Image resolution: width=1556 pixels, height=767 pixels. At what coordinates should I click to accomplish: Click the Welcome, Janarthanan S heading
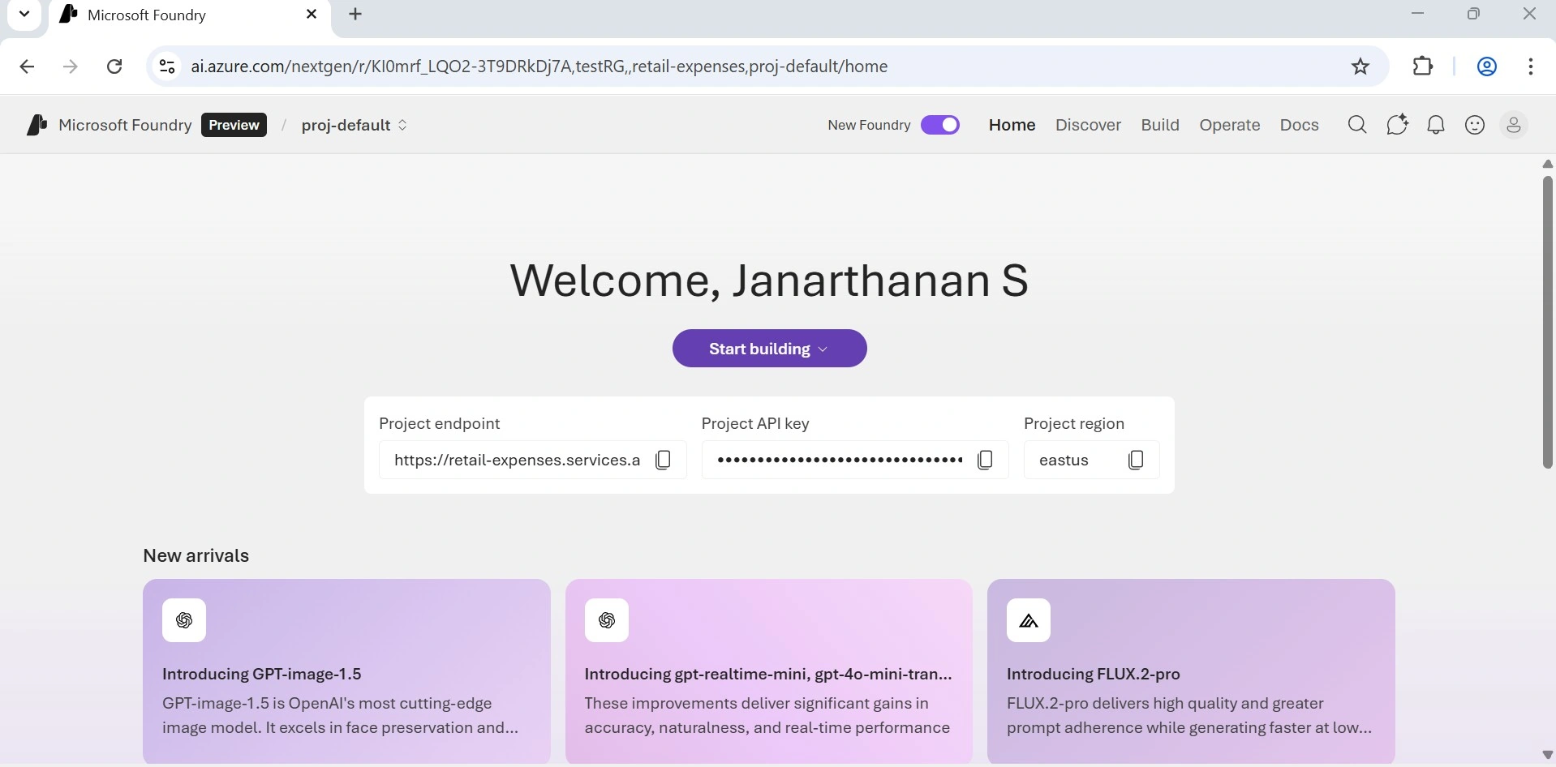(769, 281)
